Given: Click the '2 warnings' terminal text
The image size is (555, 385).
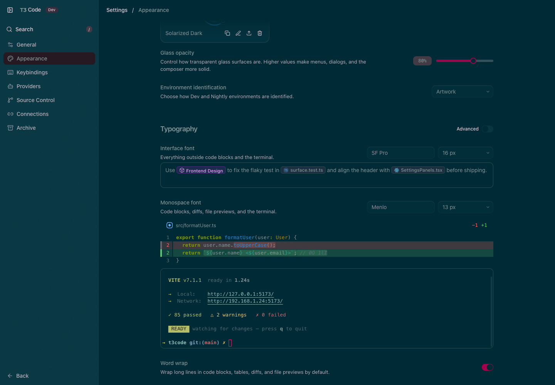Looking at the screenshot, I should pyautogui.click(x=232, y=315).
